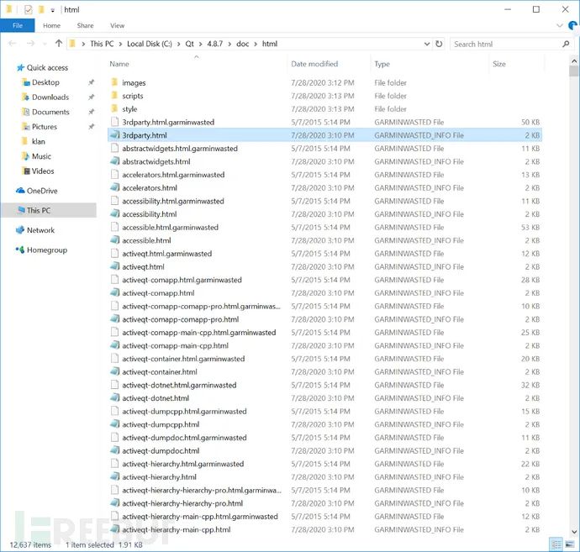Image resolution: width=580 pixels, height=552 pixels.
Task: Open the Customize Quick Access Toolbar dropdown
Action: pos(53,10)
